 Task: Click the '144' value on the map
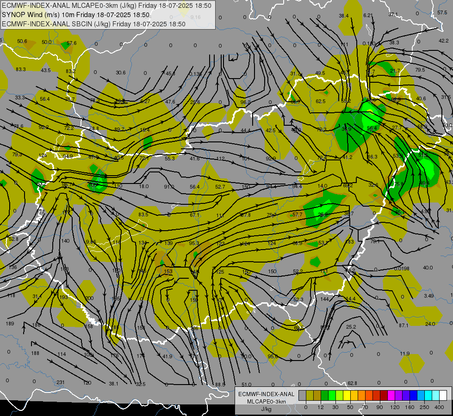(x=324, y=299)
